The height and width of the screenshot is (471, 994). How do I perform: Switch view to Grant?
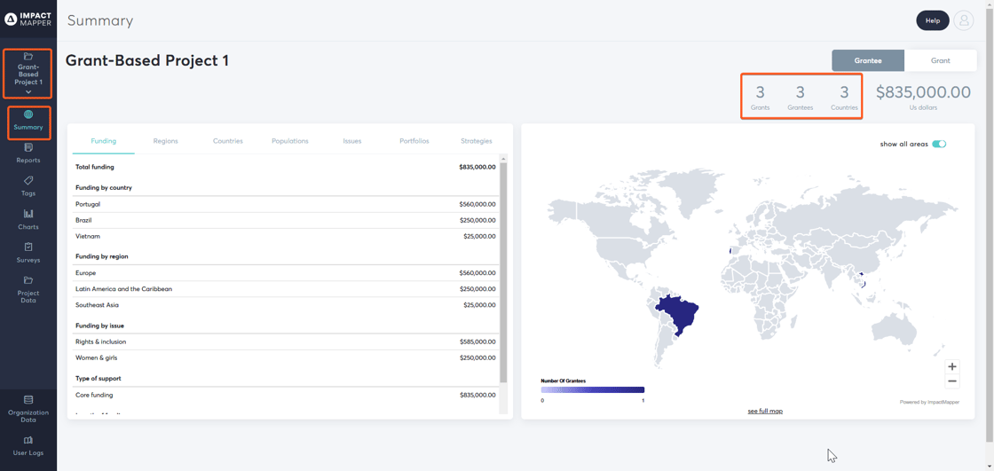(940, 60)
